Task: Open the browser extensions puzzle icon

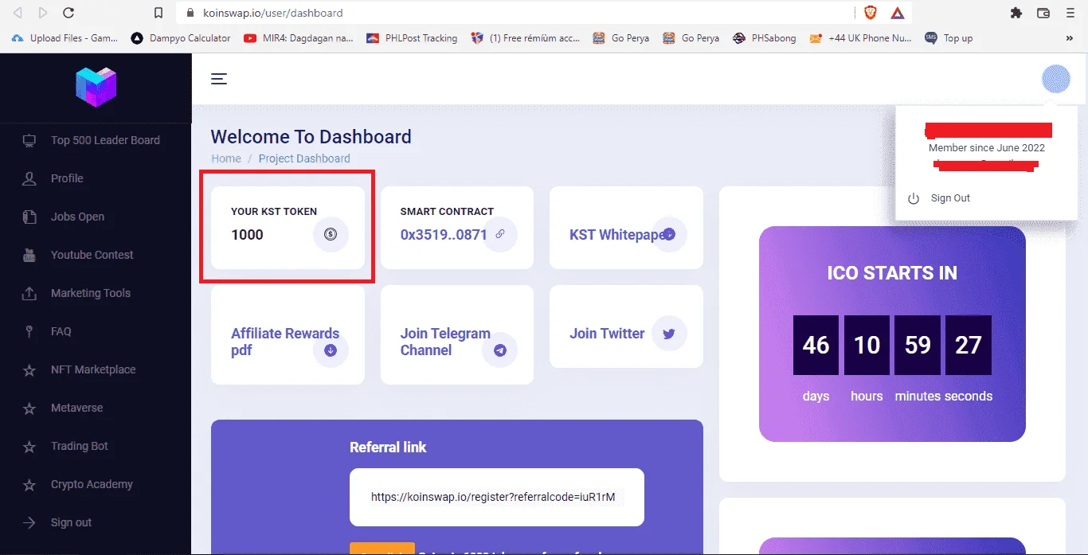Action: pos(1016,13)
